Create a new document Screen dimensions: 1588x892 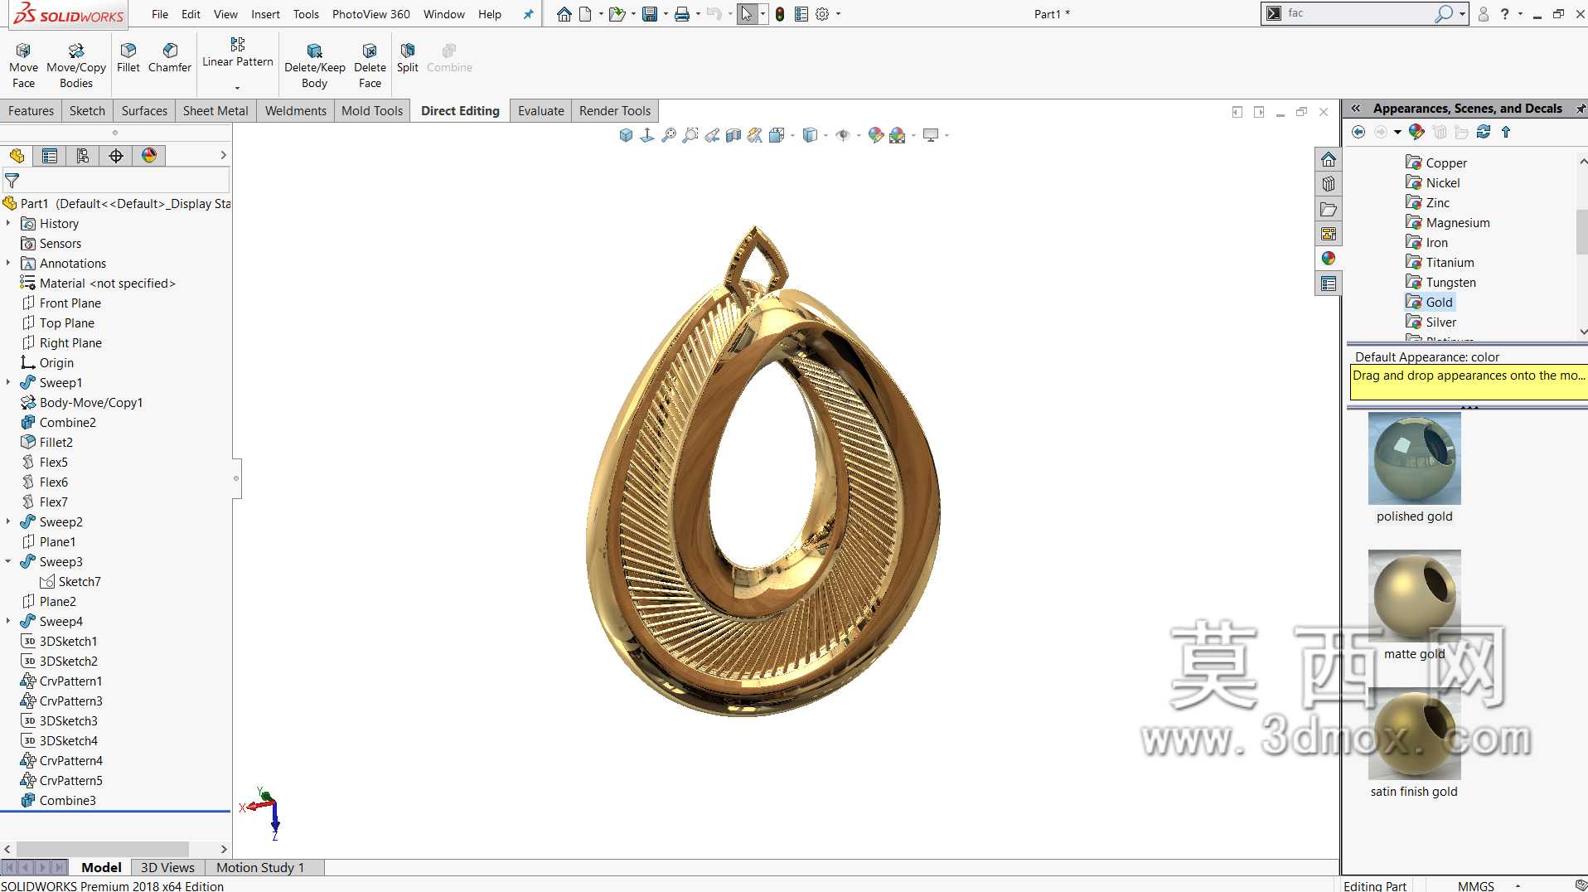[x=585, y=14]
